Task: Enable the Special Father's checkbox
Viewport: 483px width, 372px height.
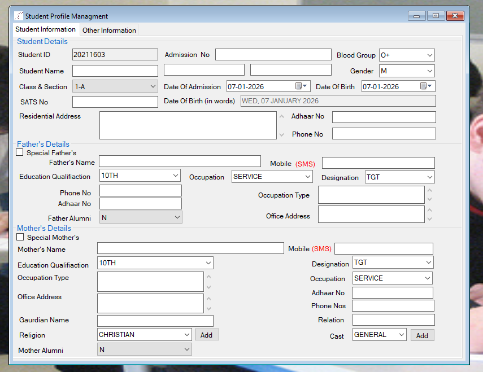Action: [19, 152]
